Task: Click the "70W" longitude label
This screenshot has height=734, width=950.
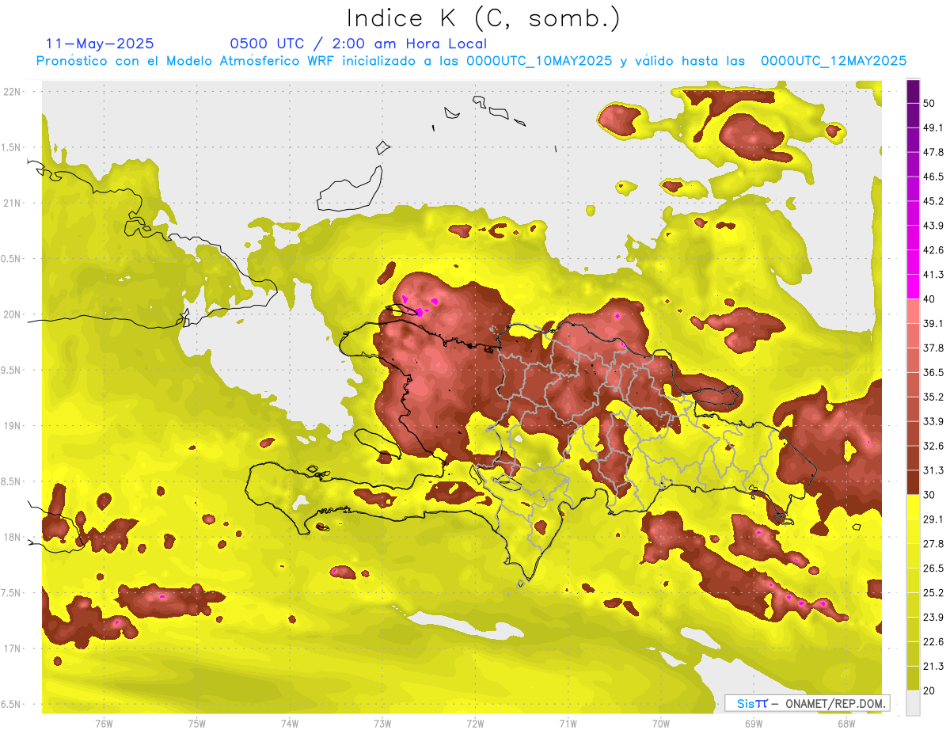Action: pyautogui.click(x=661, y=724)
